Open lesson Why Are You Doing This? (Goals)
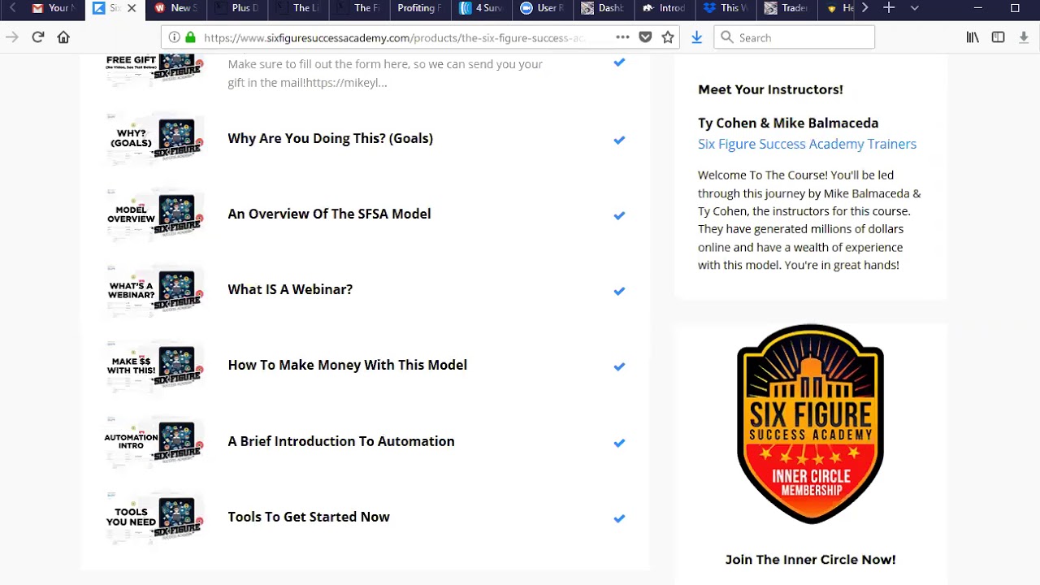 330,138
